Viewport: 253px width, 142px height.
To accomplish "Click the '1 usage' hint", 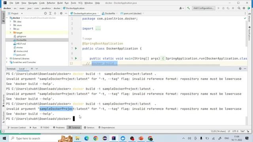I will [x=87, y=39].
